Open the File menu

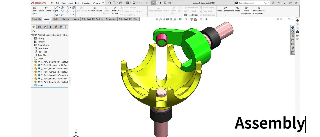click(52, 3)
